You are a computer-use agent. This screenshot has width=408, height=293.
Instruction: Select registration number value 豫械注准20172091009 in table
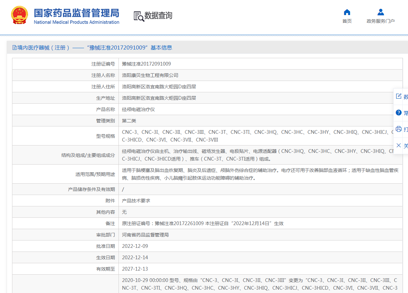[146, 64]
